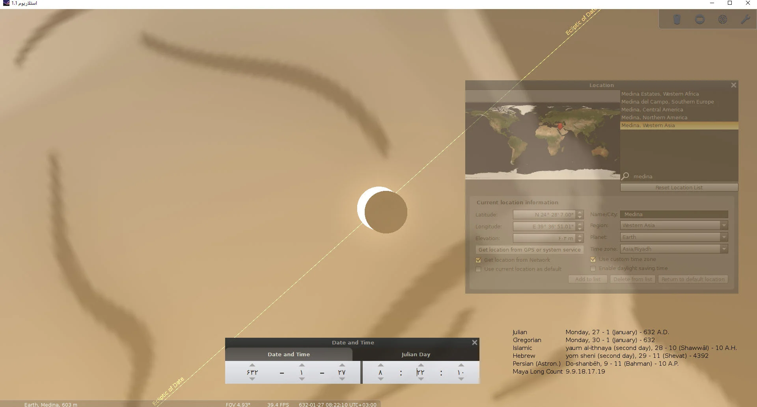
Task: Decrease the Longitude spinner value
Action: (x=580, y=229)
